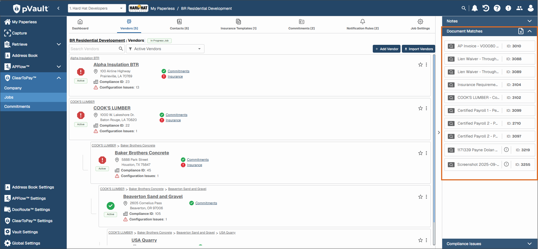Preview document AP Invoice ID 3010
Image resolution: width=538 pixels, height=249 pixels.
coord(451,46)
